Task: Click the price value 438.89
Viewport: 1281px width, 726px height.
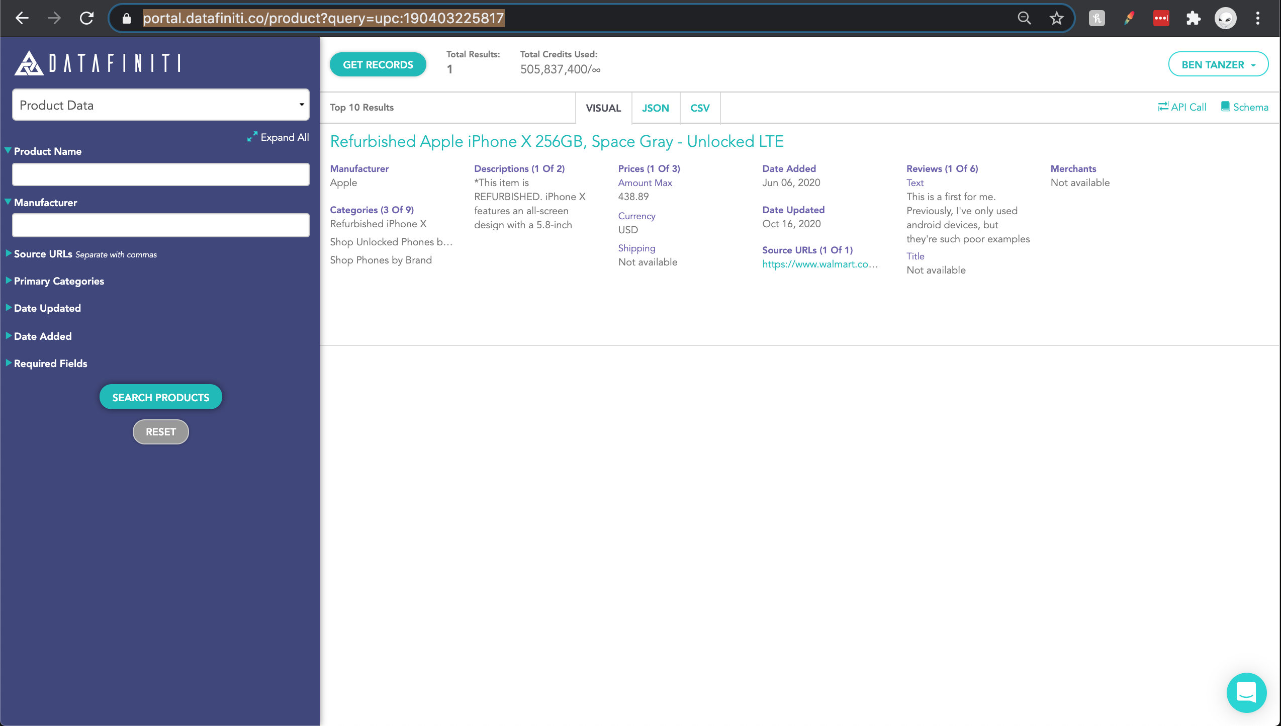Action: click(x=633, y=197)
